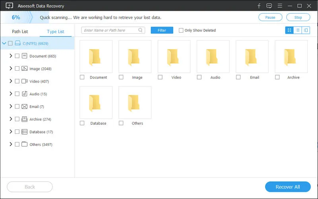Check the Video (407) sidebar checkbox
Image resolution: width=318 pixels, height=199 pixels.
coord(17,81)
